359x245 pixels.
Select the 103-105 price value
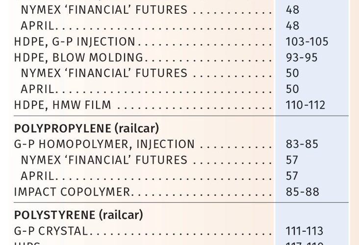point(307,42)
